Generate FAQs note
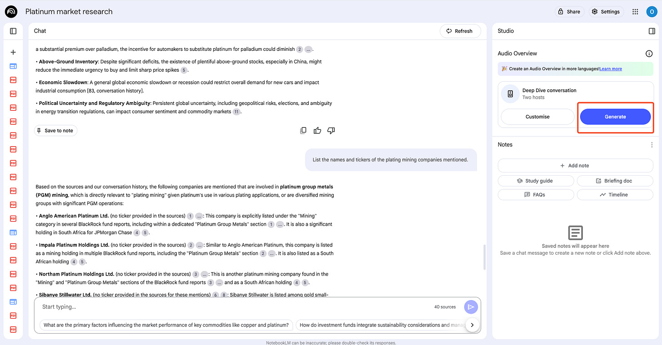The image size is (662, 345). pos(536,195)
